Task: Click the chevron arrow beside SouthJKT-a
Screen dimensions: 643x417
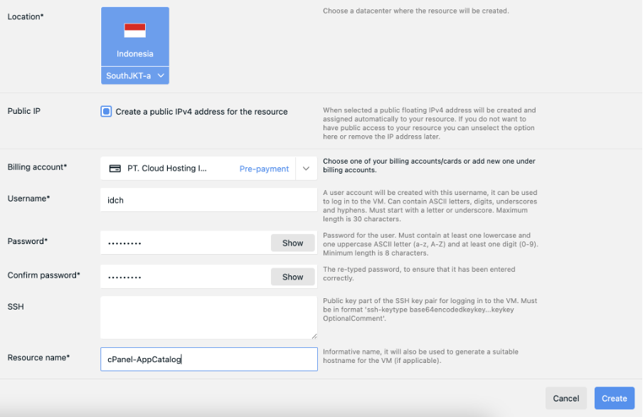Action: pos(161,75)
